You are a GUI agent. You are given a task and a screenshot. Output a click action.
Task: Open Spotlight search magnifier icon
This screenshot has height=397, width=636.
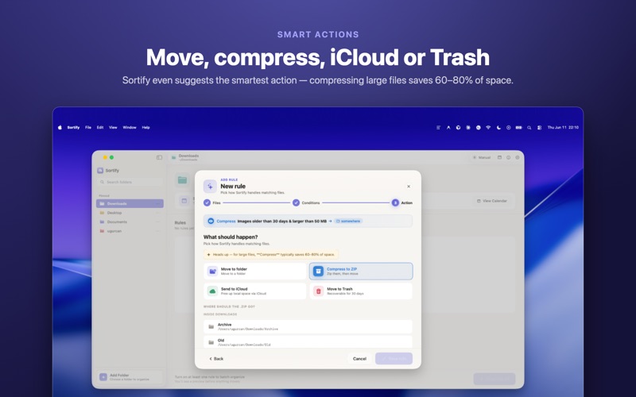pyautogui.click(x=529, y=127)
